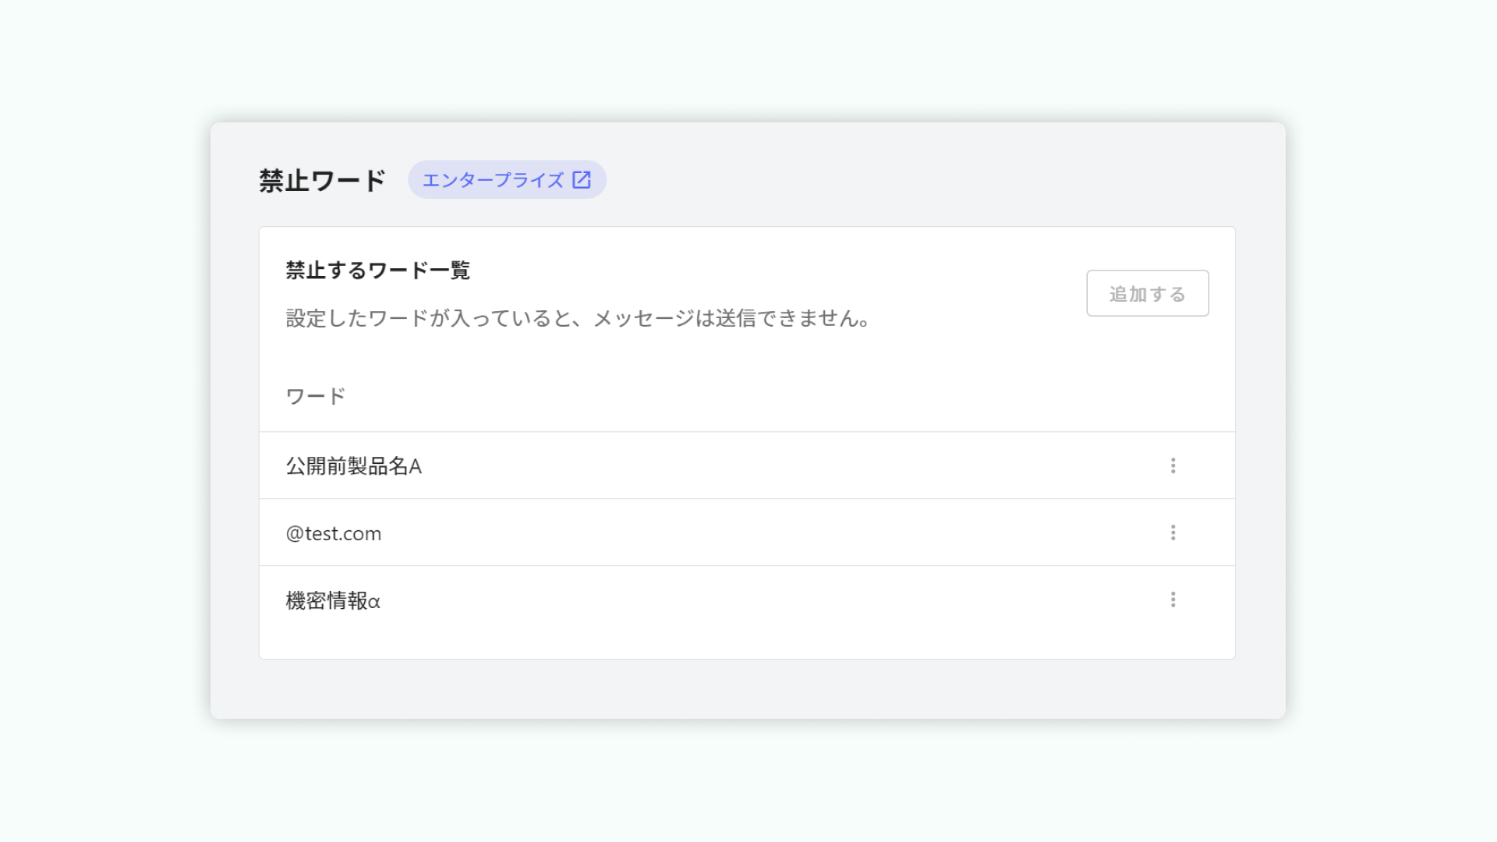Open options menu on the first word row

pos(1173,465)
